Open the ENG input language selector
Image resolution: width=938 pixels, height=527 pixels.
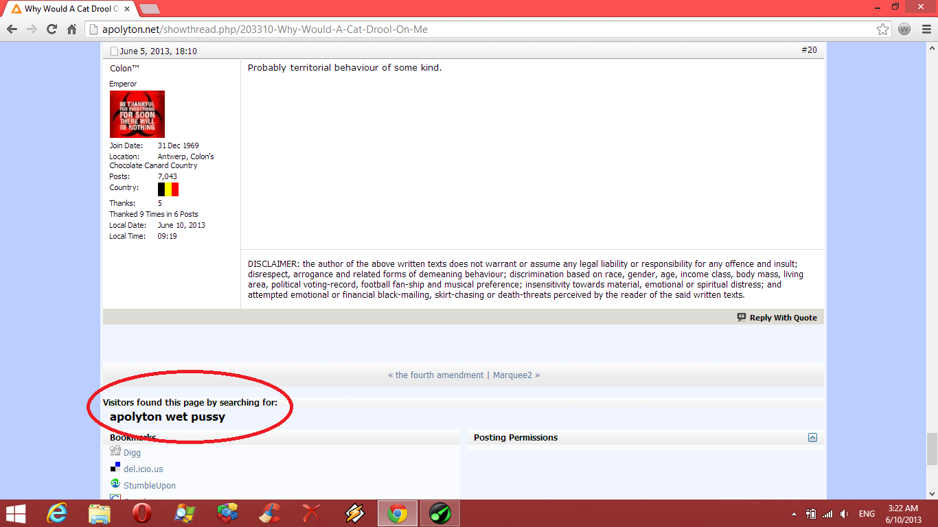click(867, 514)
